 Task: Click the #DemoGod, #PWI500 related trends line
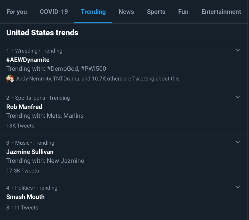(56, 69)
